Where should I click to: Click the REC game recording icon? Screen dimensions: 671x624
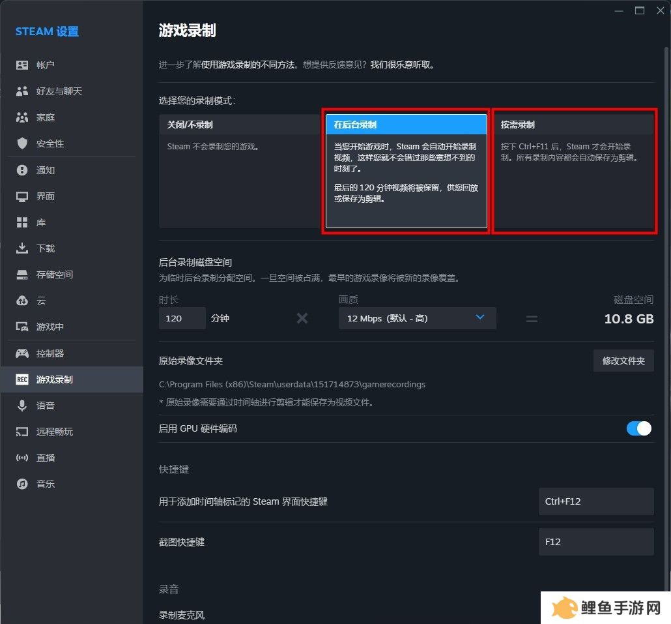tap(22, 379)
